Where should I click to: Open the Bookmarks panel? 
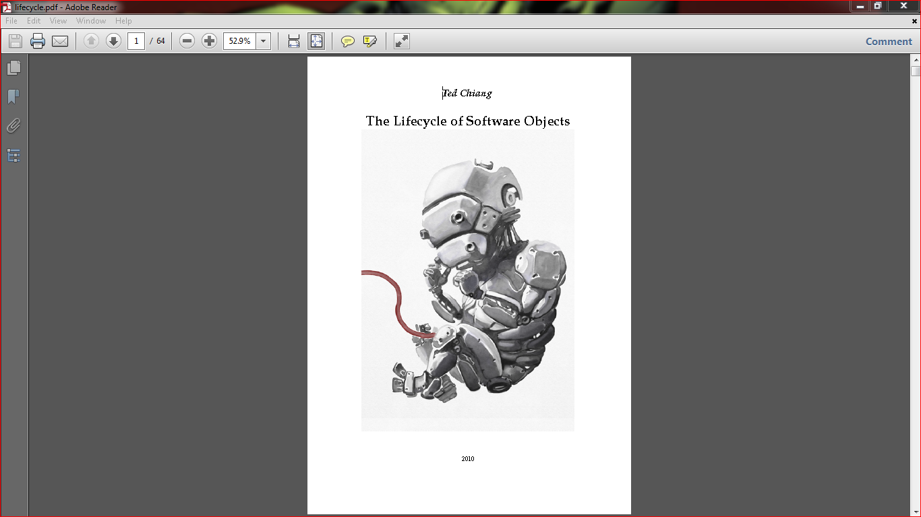pyautogui.click(x=14, y=97)
